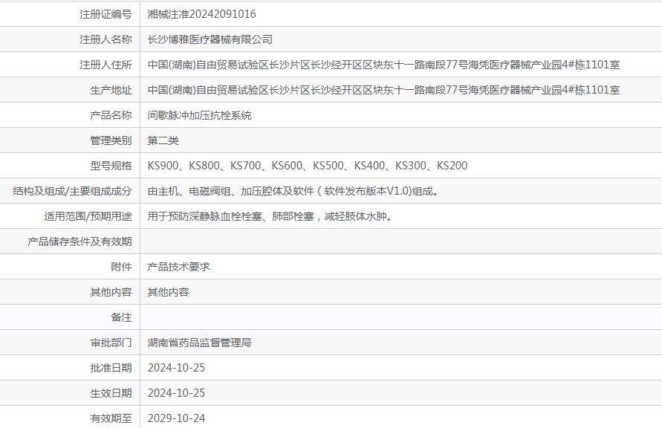The height and width of the screenshot is (428, 662).
Task: Click the 管理类别 label
Action: click(x=111, y=140)
